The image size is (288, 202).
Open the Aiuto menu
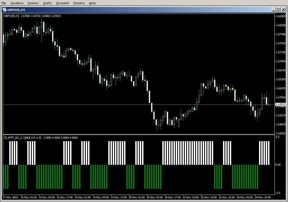(x=92, y=3)
